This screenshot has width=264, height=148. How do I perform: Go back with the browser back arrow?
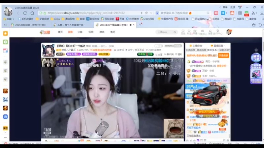[18, 13]
